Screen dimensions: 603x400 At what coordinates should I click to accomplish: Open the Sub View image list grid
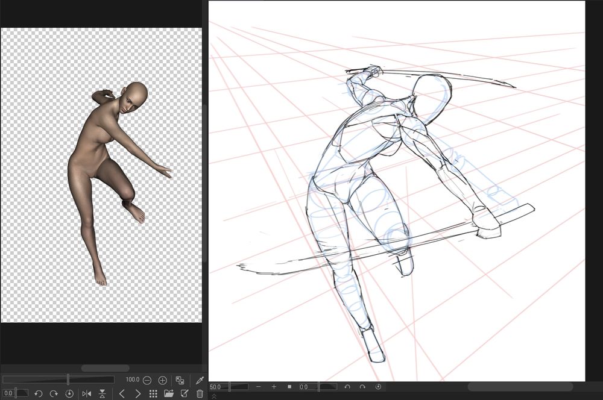[153, 394]
